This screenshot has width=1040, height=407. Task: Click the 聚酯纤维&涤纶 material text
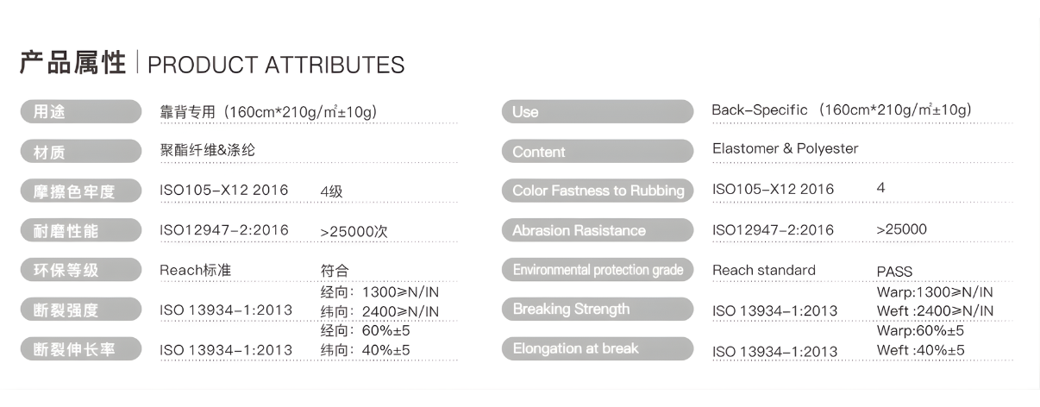coord(208,150)
